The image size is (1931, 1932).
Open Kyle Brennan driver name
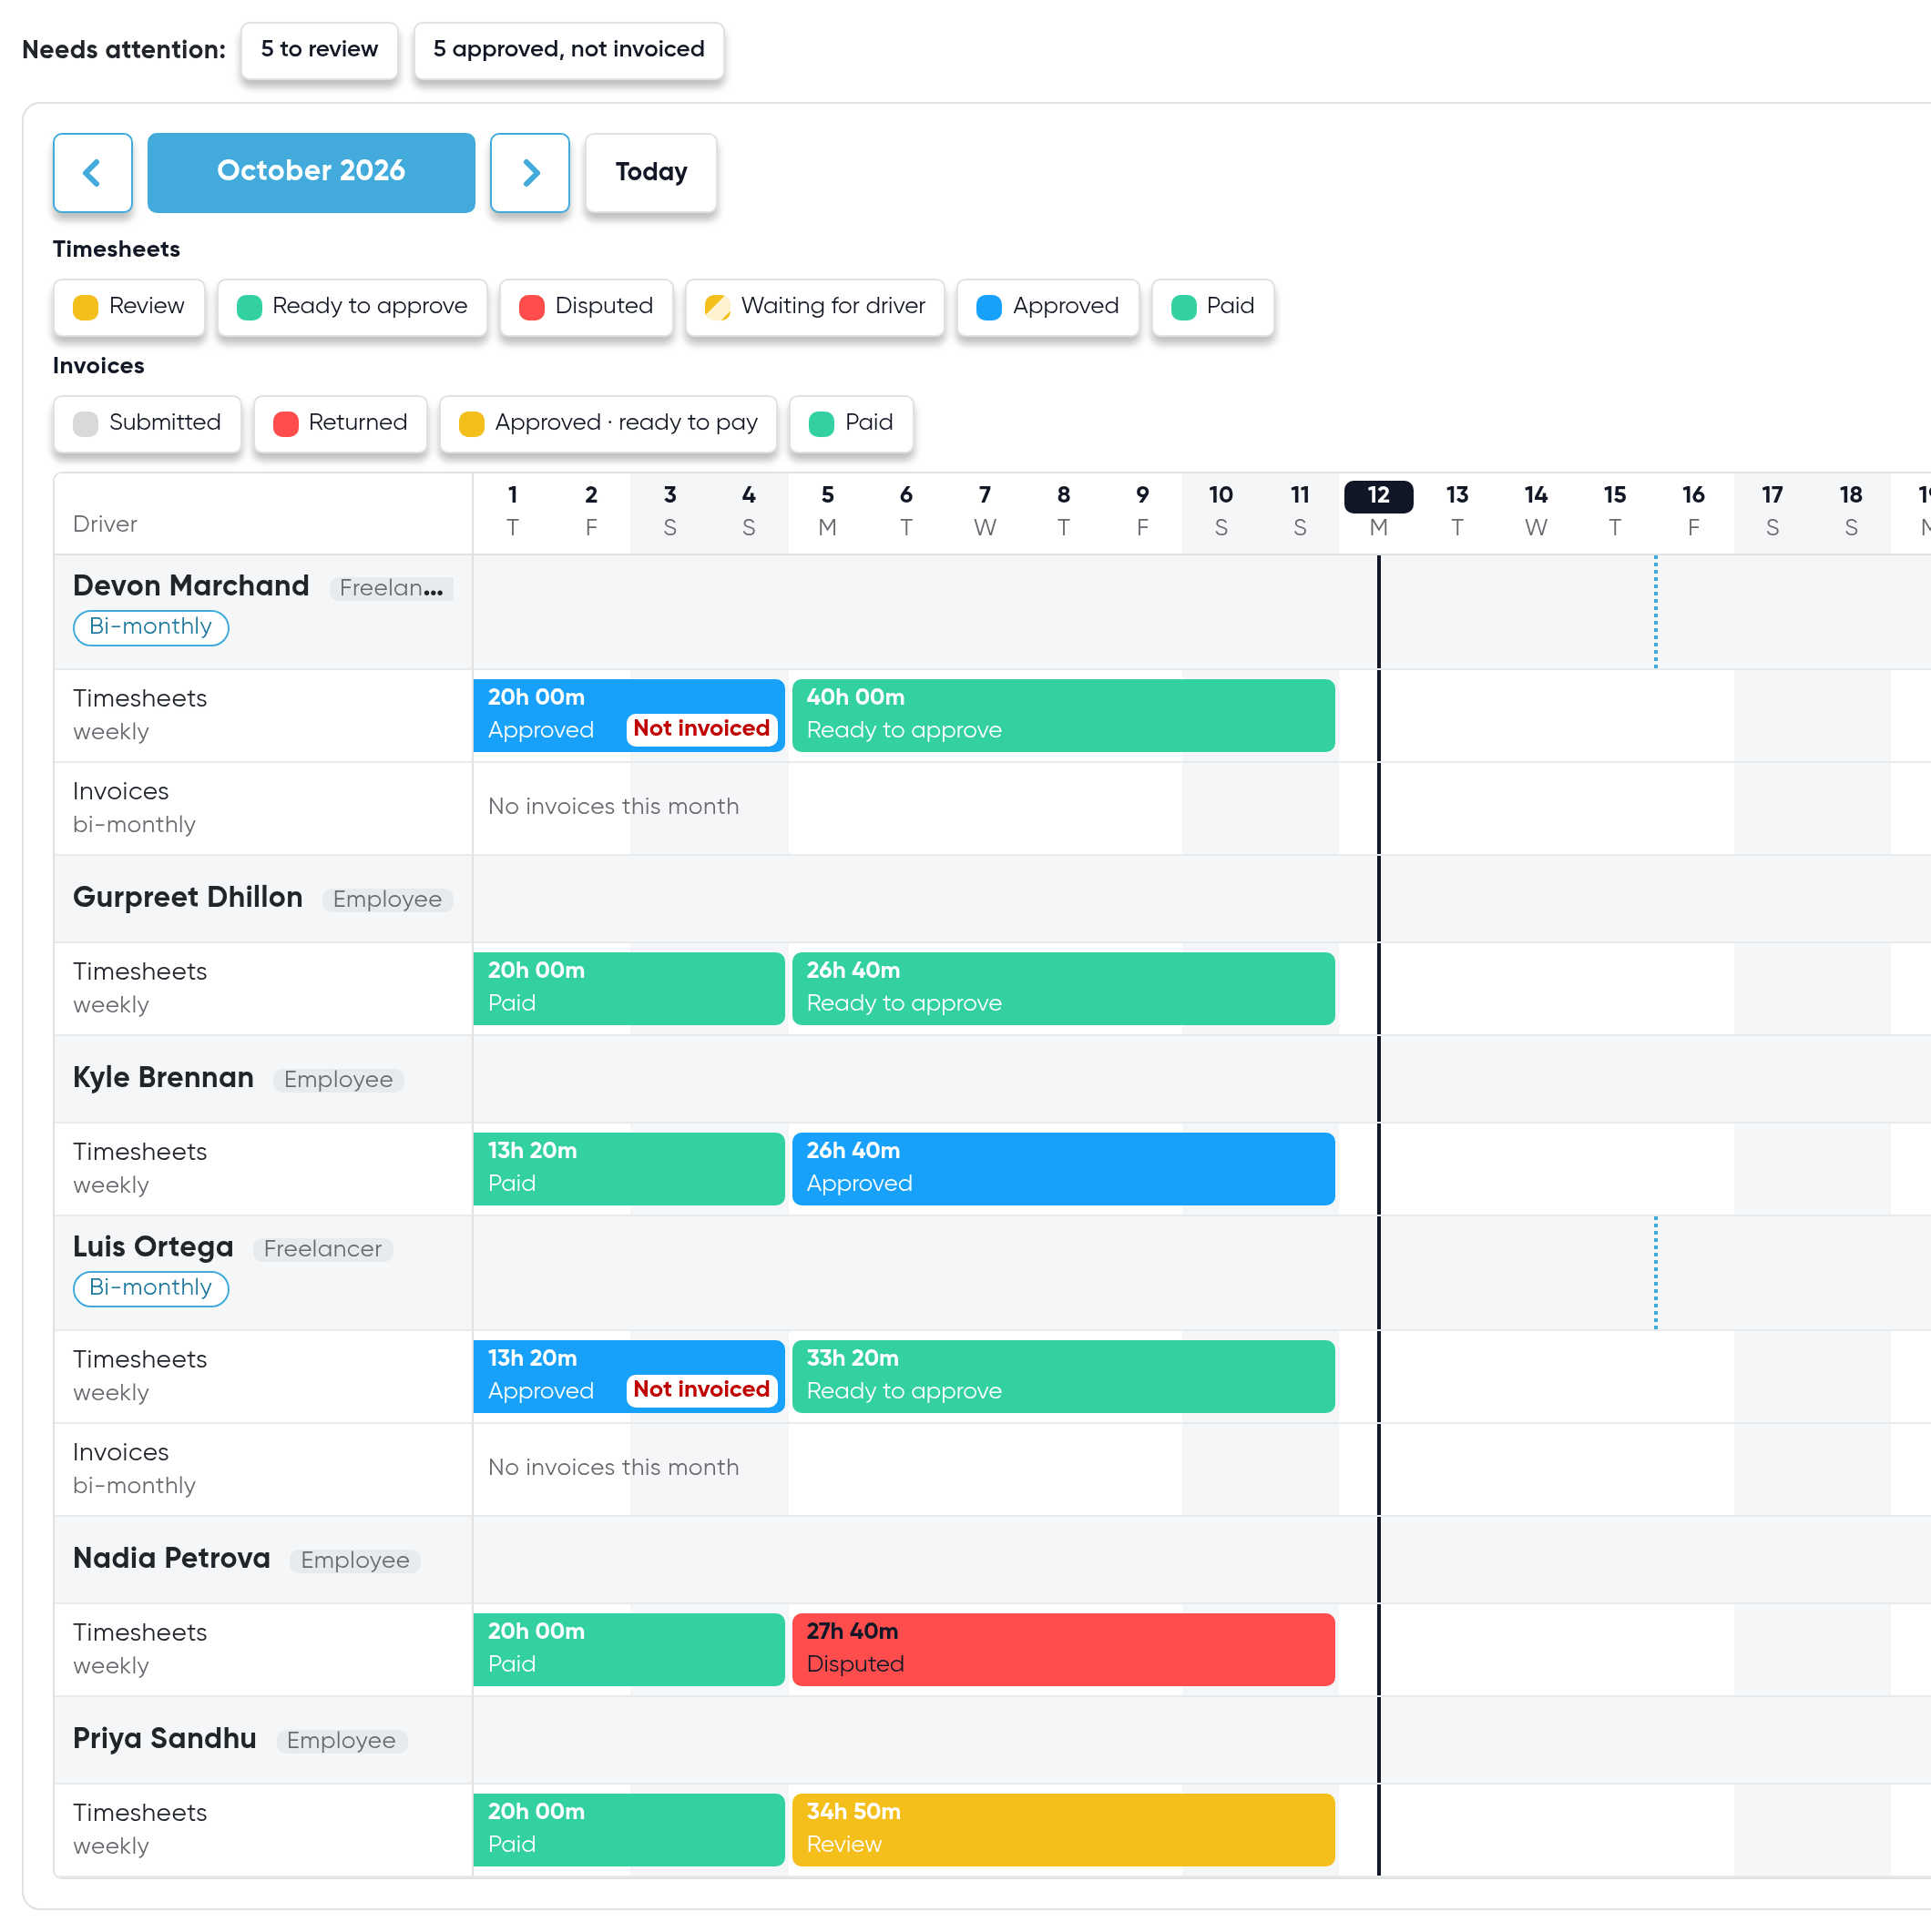pyautogui.click(x=163, y=1077)
